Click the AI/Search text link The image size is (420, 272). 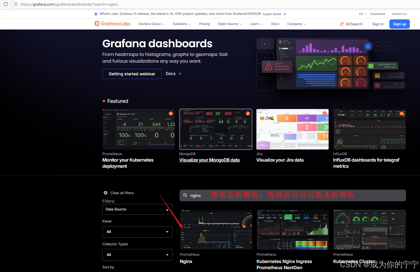354,24
